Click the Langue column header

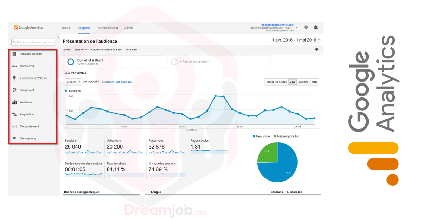pyautogui.click(x=156, y=192)
